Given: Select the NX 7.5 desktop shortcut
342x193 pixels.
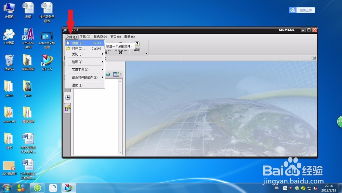Looking at the screenshot, I should 47,63.
